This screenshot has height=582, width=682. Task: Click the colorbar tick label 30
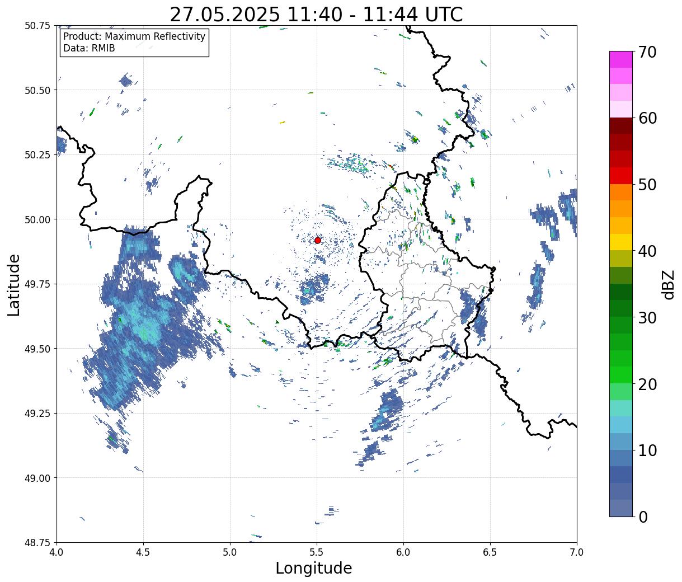point(648,318)
